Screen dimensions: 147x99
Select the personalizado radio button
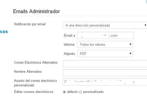tap(80, 92)
